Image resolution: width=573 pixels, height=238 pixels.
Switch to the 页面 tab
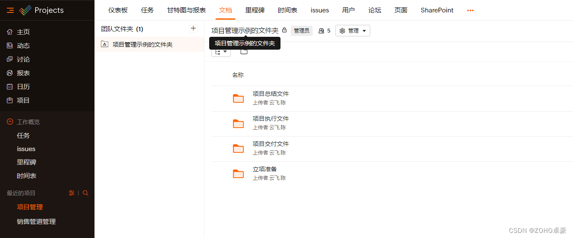(401, 10)
